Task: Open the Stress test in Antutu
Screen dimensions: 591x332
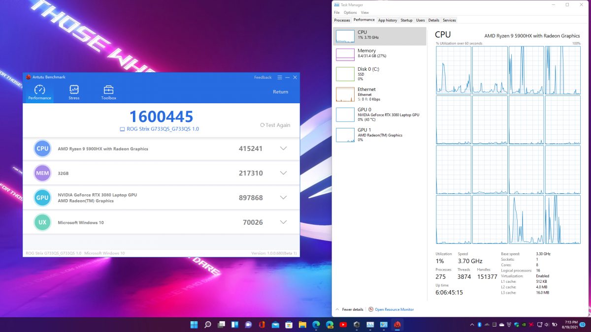Action: click(74, 92)
